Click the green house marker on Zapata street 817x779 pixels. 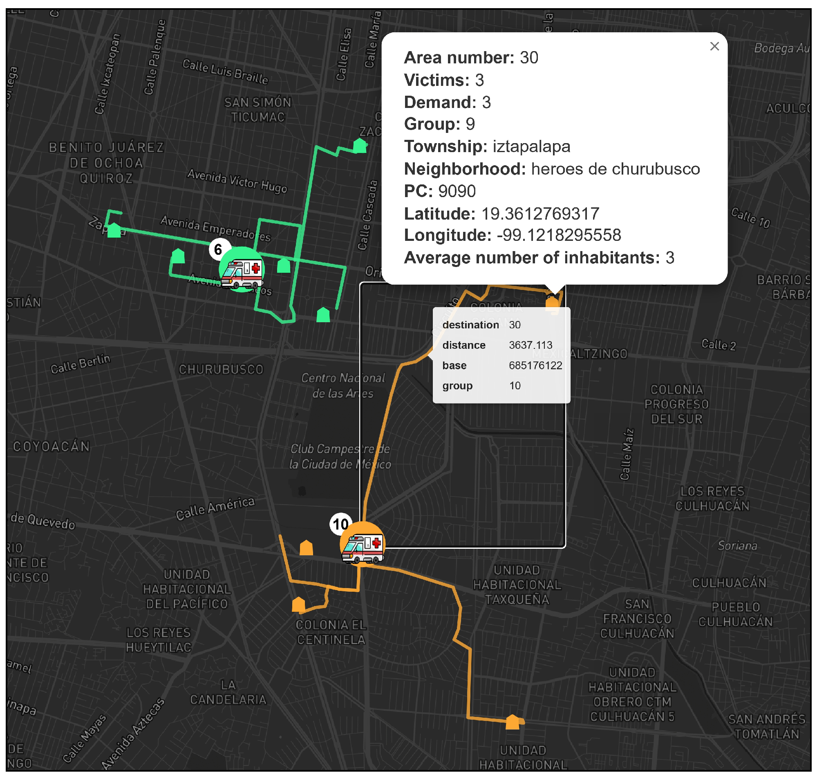tap(114, 231)
